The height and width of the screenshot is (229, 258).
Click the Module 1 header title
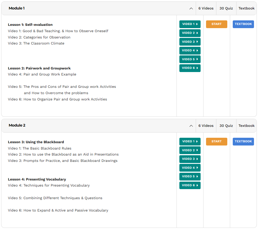click(x=17, y=8)
